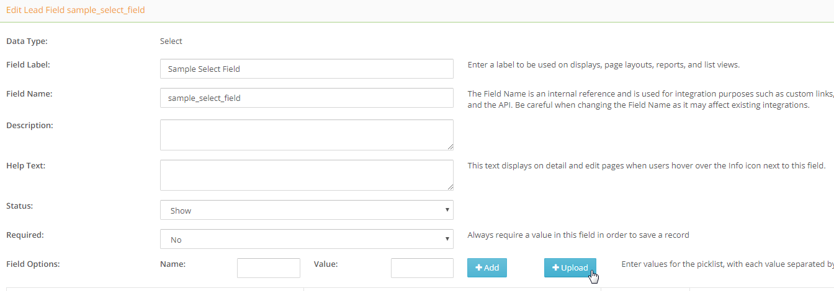The height and width of the screenshot is (291, 834).
Task: Focus the Field Options Value input
Action: tap(422, 268)
